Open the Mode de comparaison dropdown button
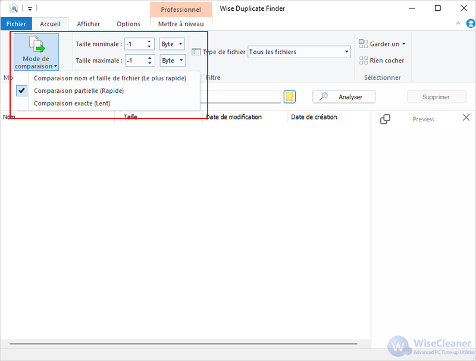Screen dimensions: 476x361 pos(36,52)
